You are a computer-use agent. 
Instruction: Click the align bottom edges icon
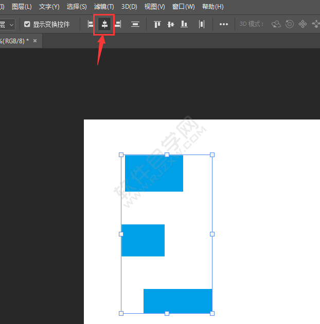tap(184, 24)
